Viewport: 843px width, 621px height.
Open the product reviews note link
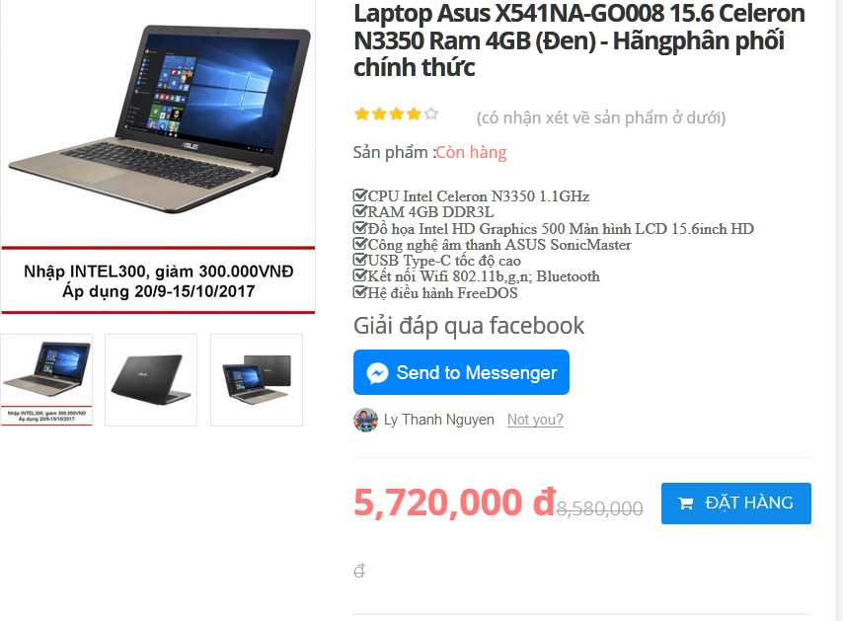click(x=601, y=117)
